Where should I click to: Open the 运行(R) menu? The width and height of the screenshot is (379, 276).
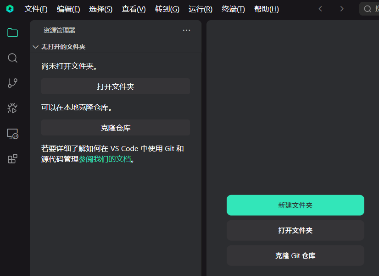(x=201, y=9)
